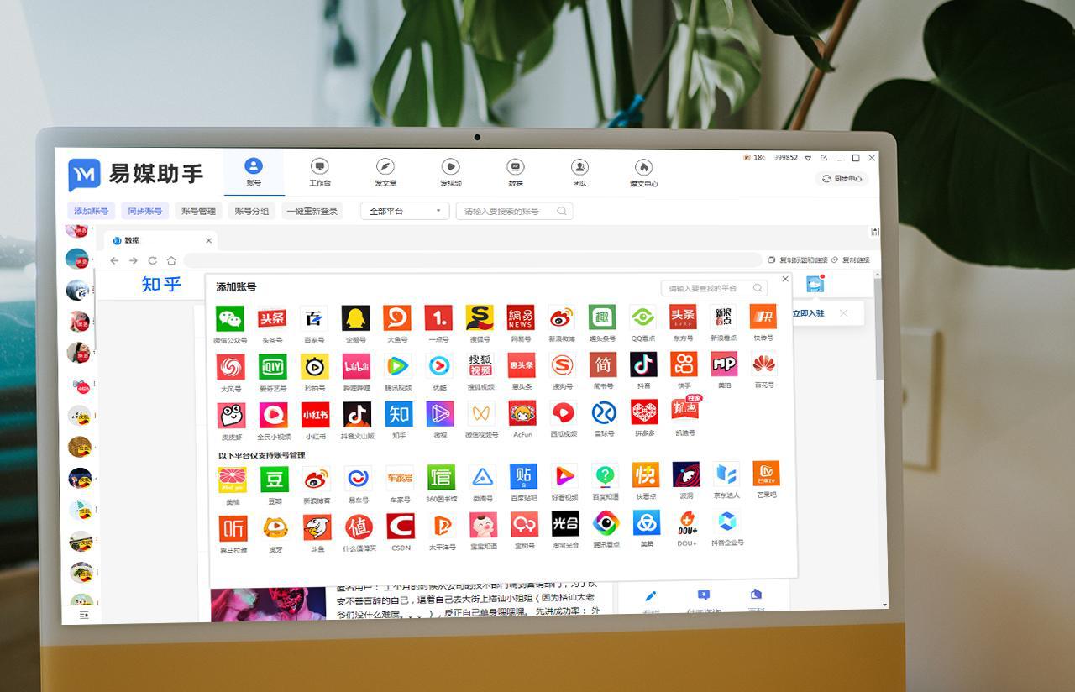Select the 斗鱼 platform icon

click(x=317, y=527)
